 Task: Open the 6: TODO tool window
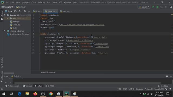(50, 86)
